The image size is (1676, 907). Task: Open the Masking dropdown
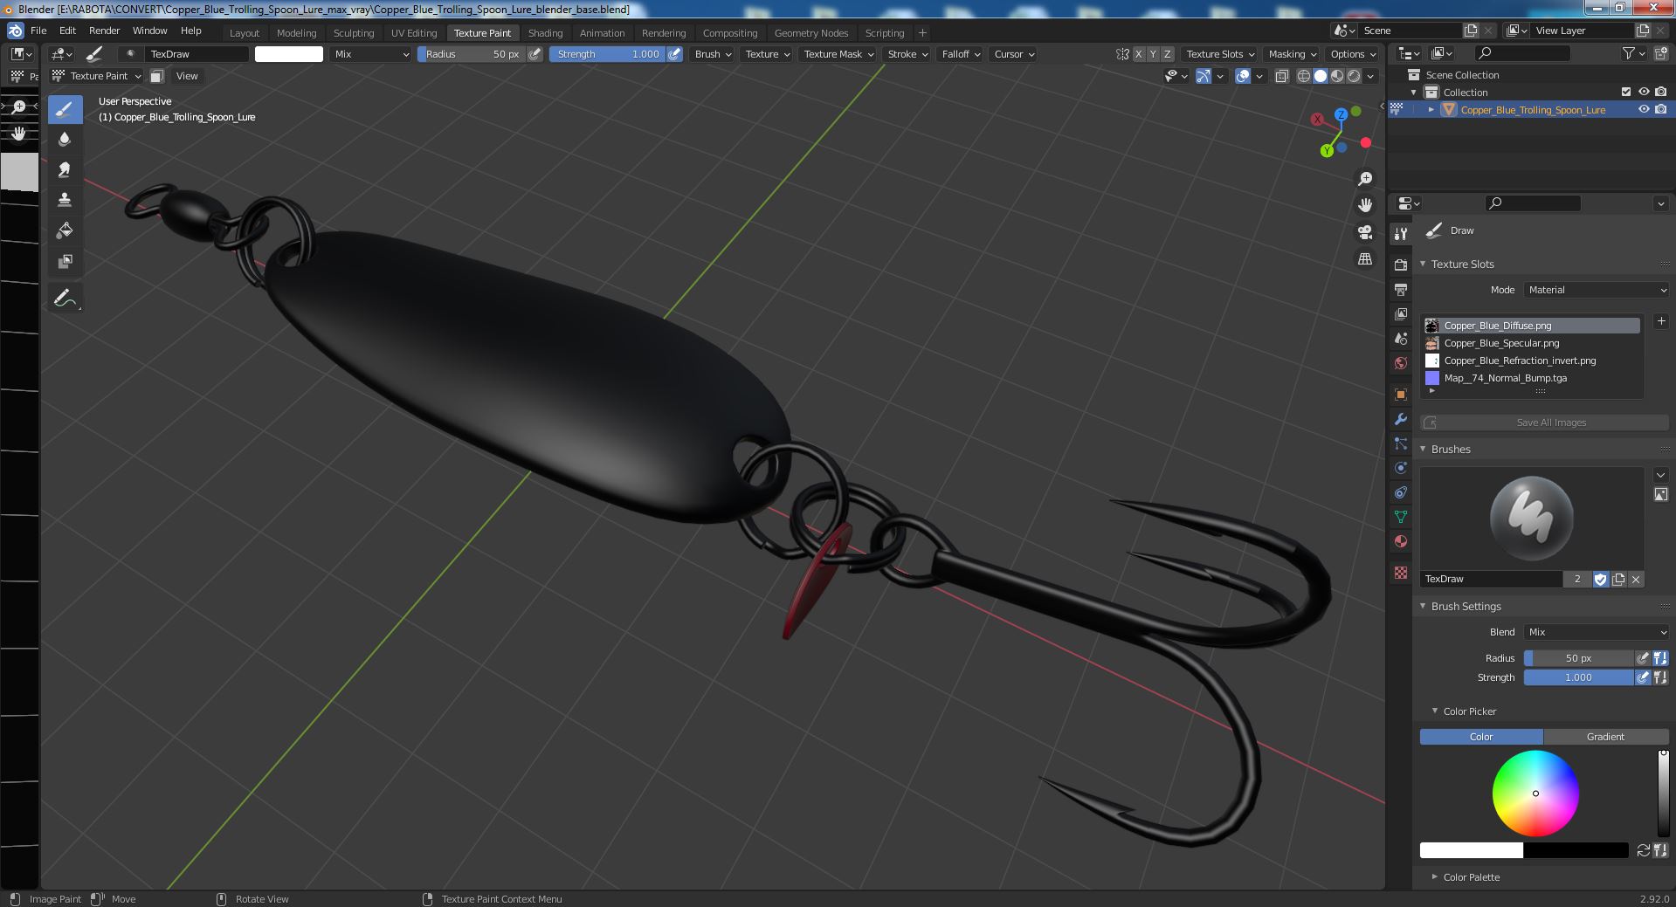click(1292, 54)
